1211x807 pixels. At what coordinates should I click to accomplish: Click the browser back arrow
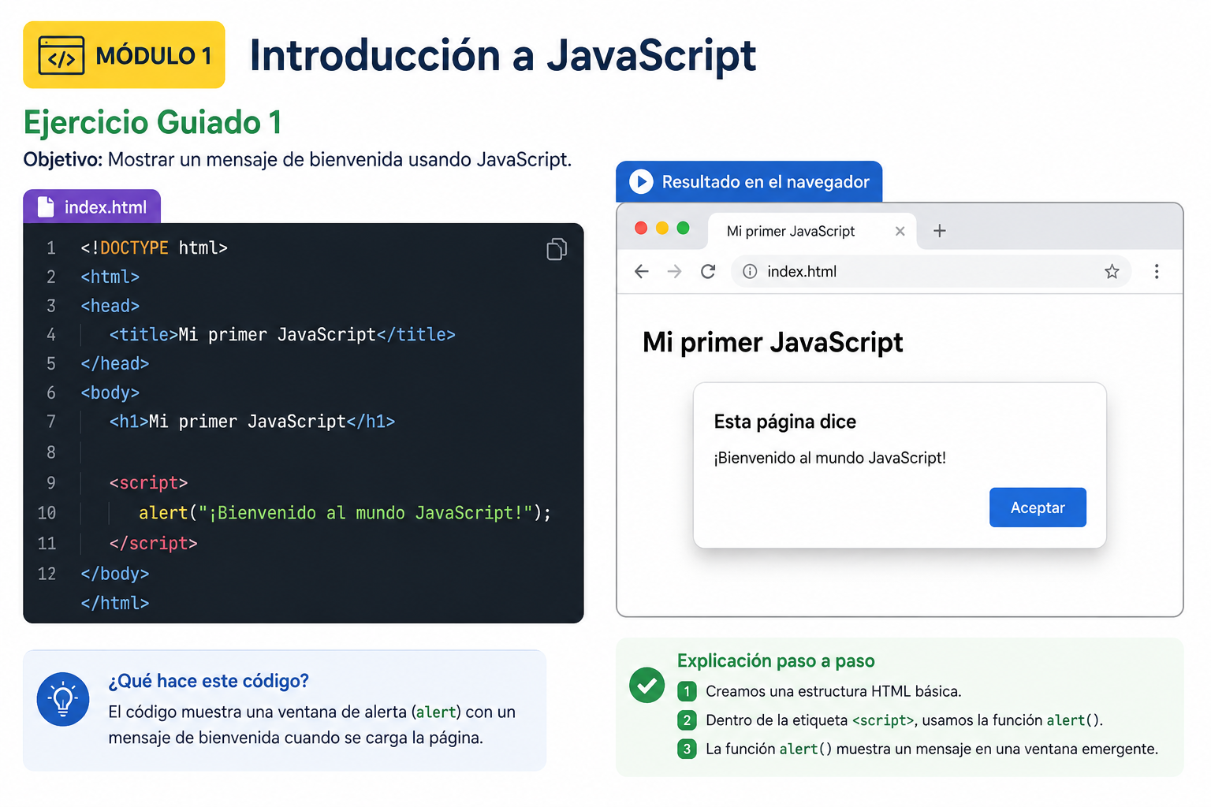[x=642, y=271]
